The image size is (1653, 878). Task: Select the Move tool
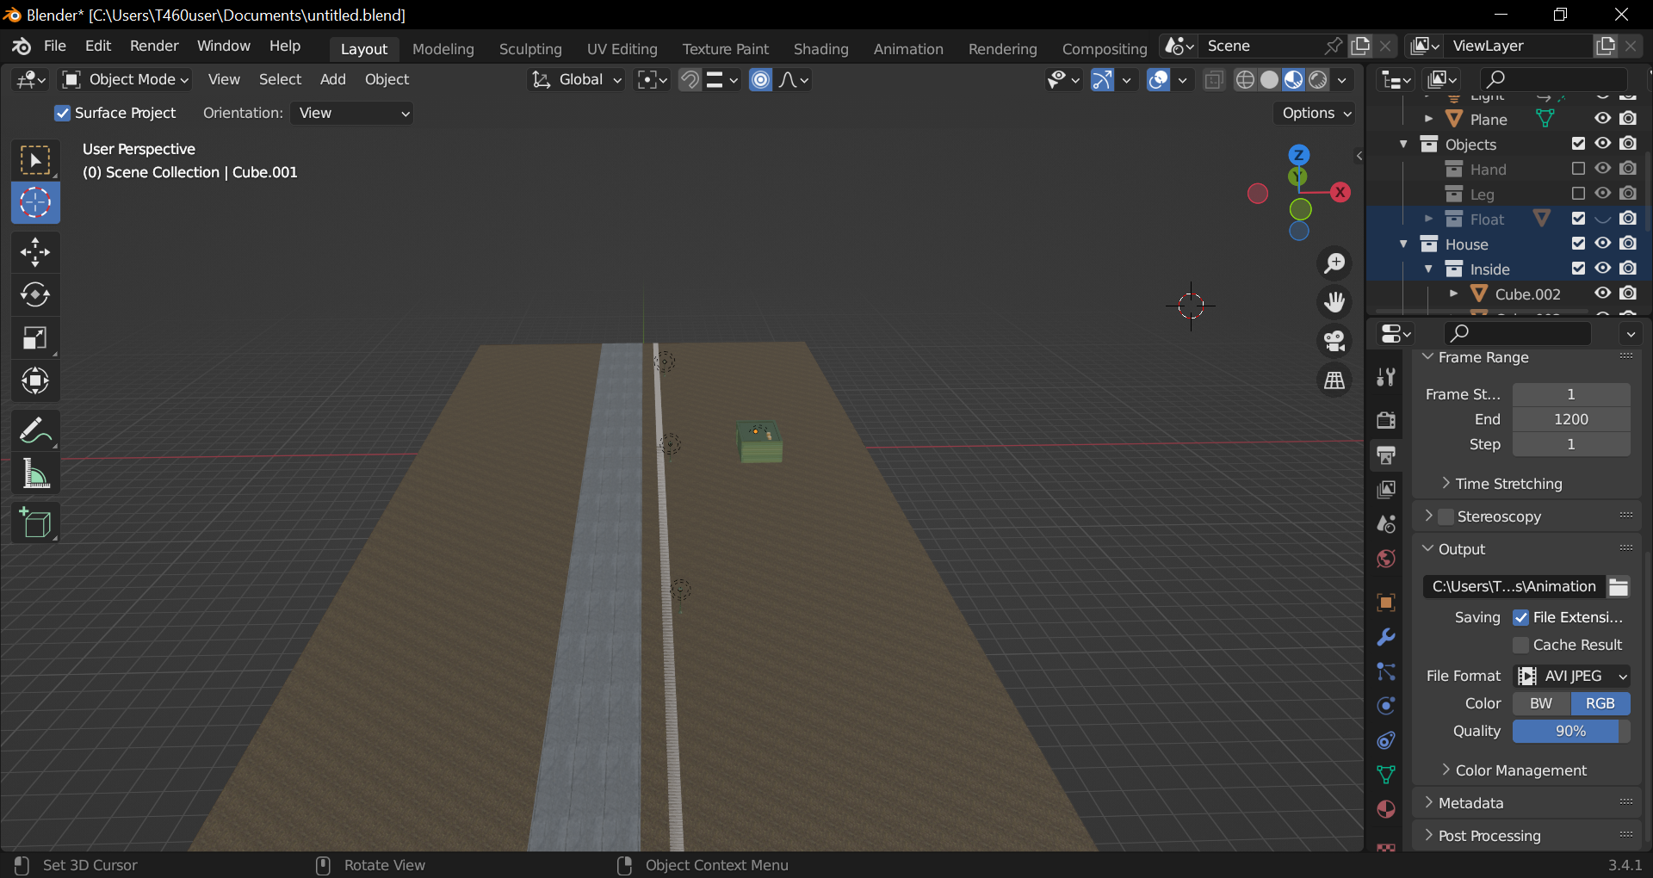(35, 252)
